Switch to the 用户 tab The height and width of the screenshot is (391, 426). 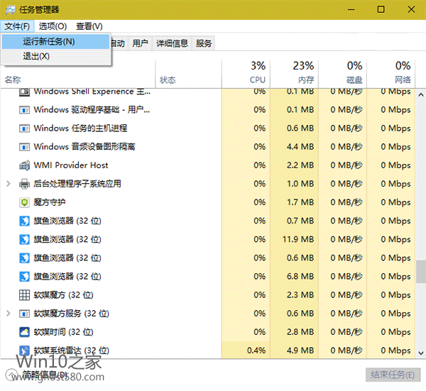140,43
